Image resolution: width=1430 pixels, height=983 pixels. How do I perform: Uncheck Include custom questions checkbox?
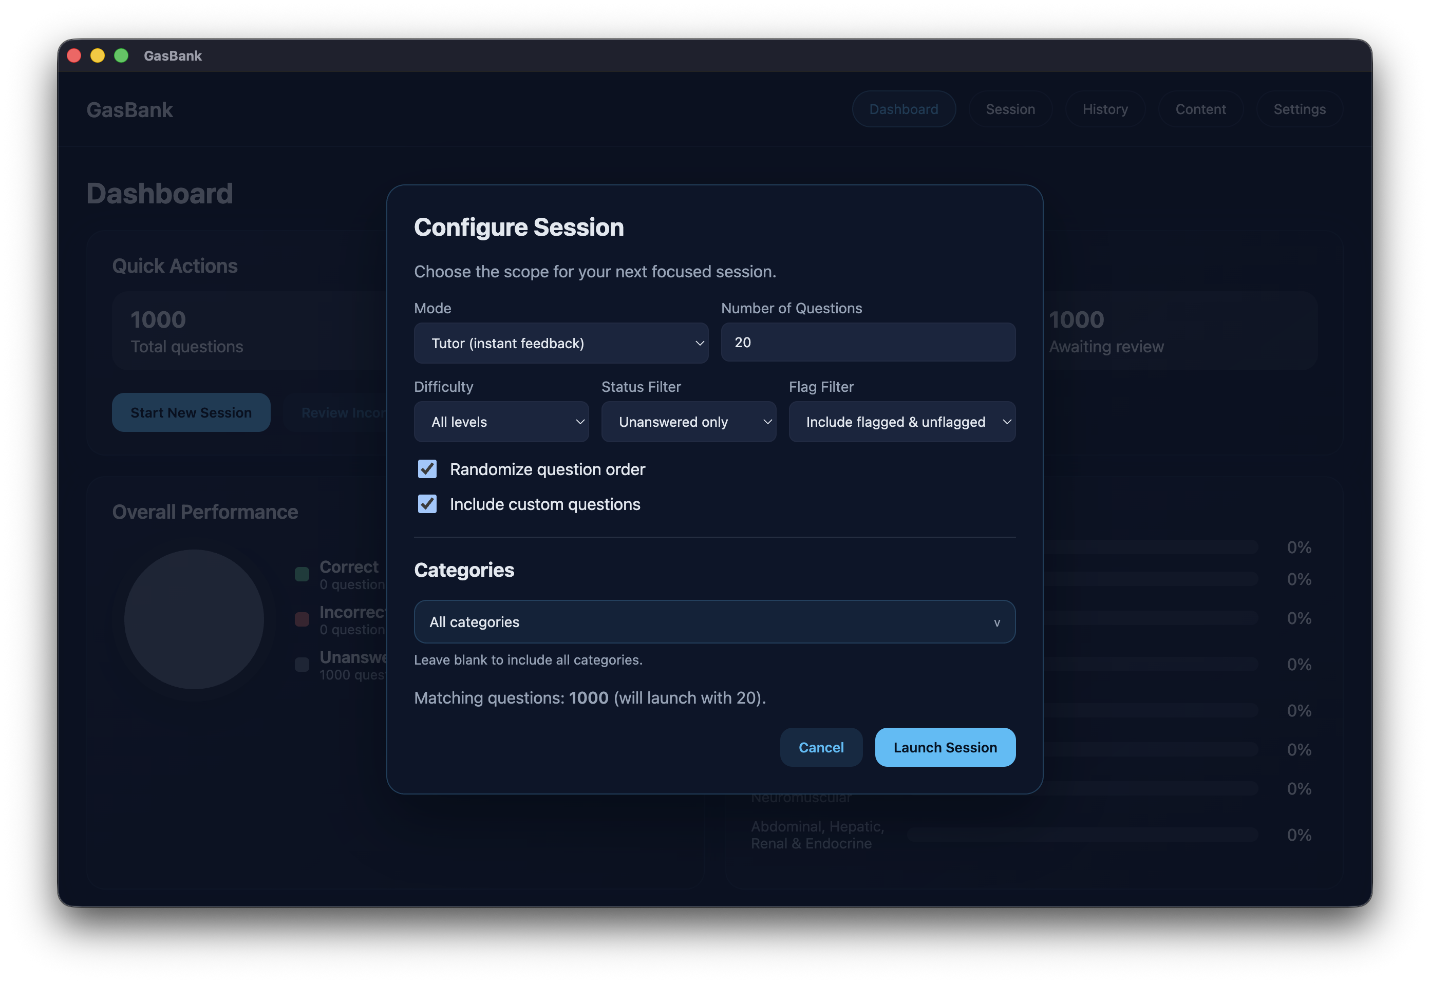[x=427, y=504]
